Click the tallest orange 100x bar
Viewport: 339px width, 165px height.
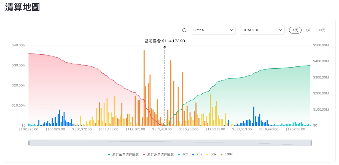point(144,88)
